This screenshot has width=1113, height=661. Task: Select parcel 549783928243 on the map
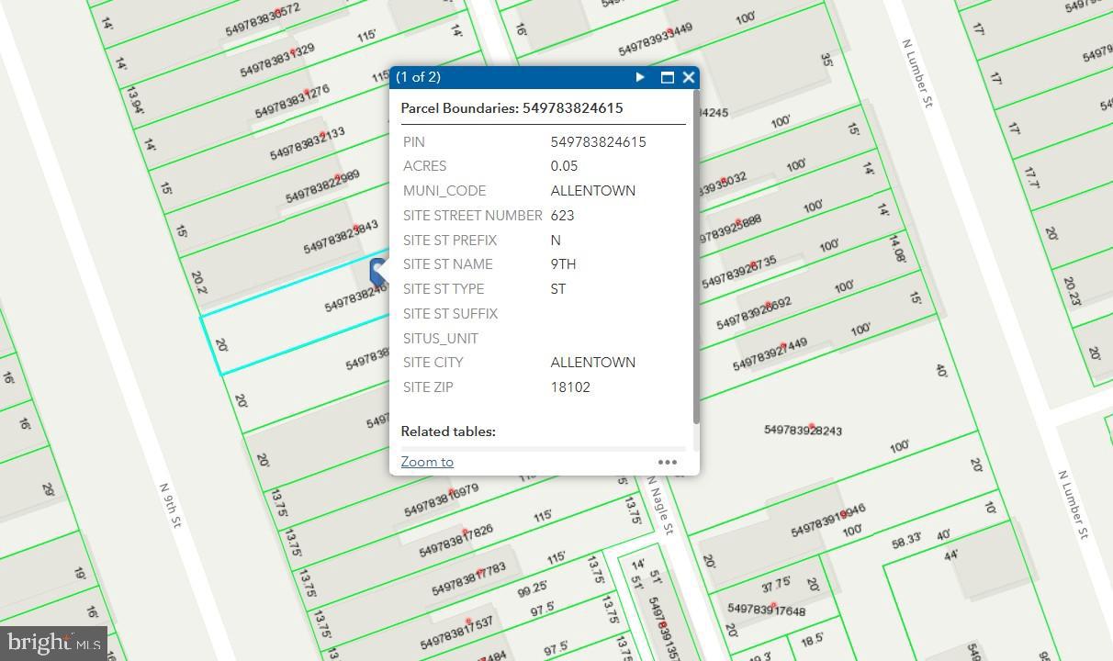tap(803, 430)
